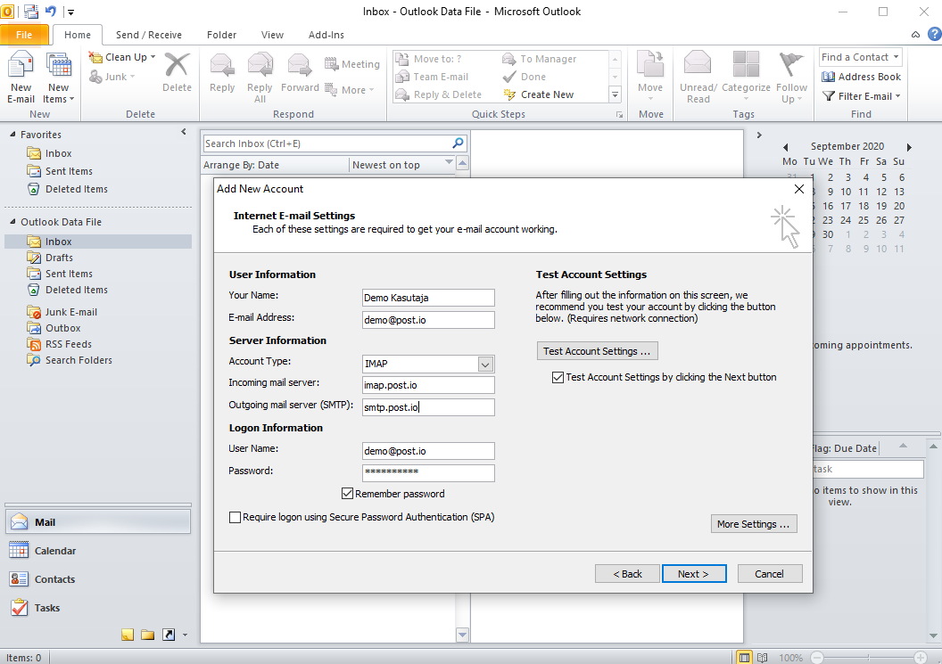Click the search magnifier in Search Inbox
Image resolution: width=942 pixels, height=664 pixels.
[x=458, y=143]
